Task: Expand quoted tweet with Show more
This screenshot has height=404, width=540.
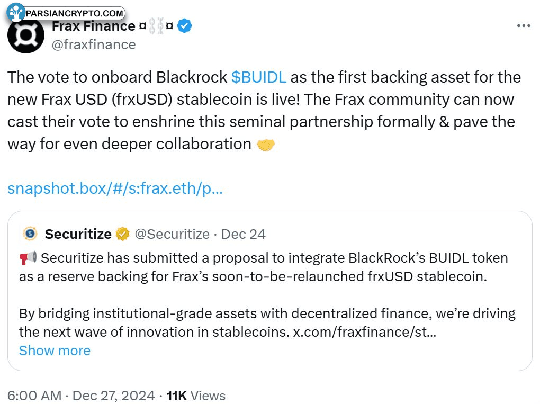Action: coord(55,351)
